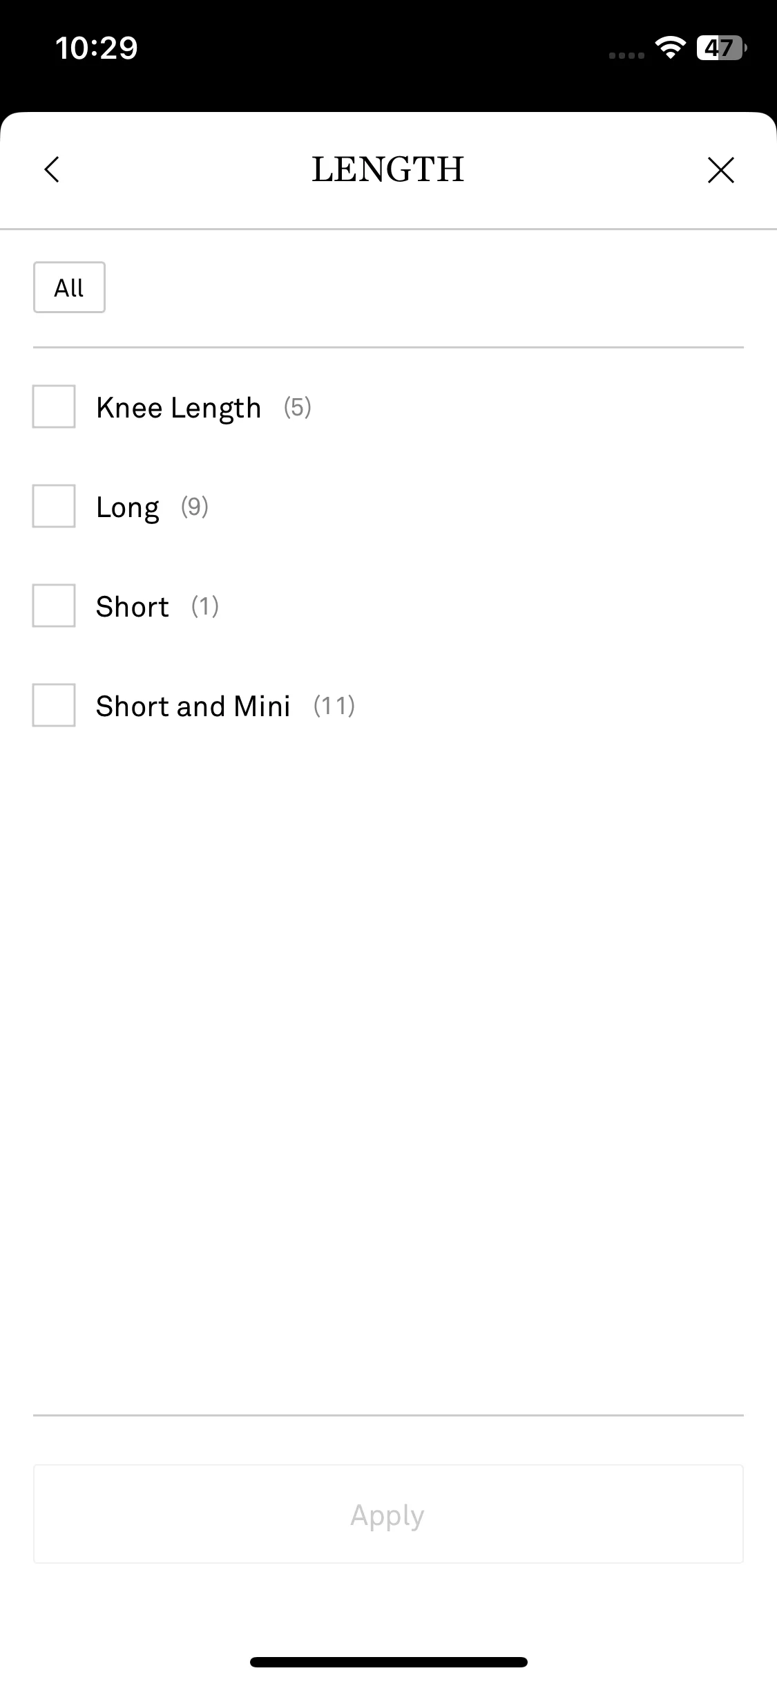Click the Short and Mini label
Screen dimensions: 777x1684
193,706
